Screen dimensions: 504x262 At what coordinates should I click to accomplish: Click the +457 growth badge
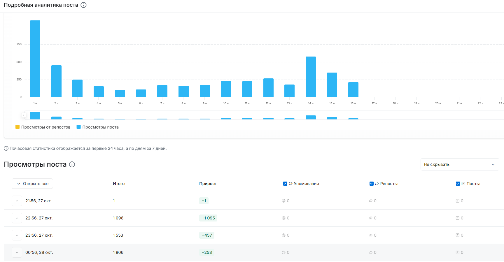tap(207, 235)
